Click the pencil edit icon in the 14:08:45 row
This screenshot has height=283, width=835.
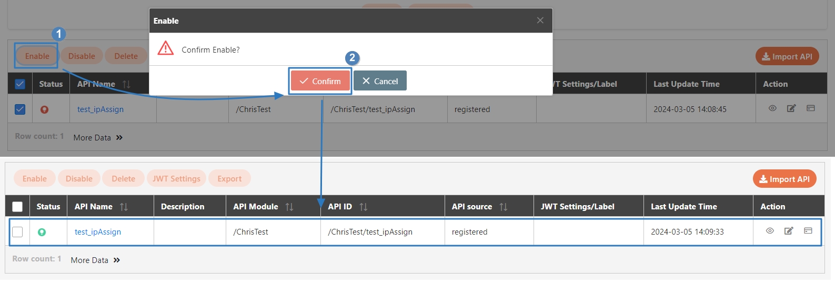pos(791,108)
